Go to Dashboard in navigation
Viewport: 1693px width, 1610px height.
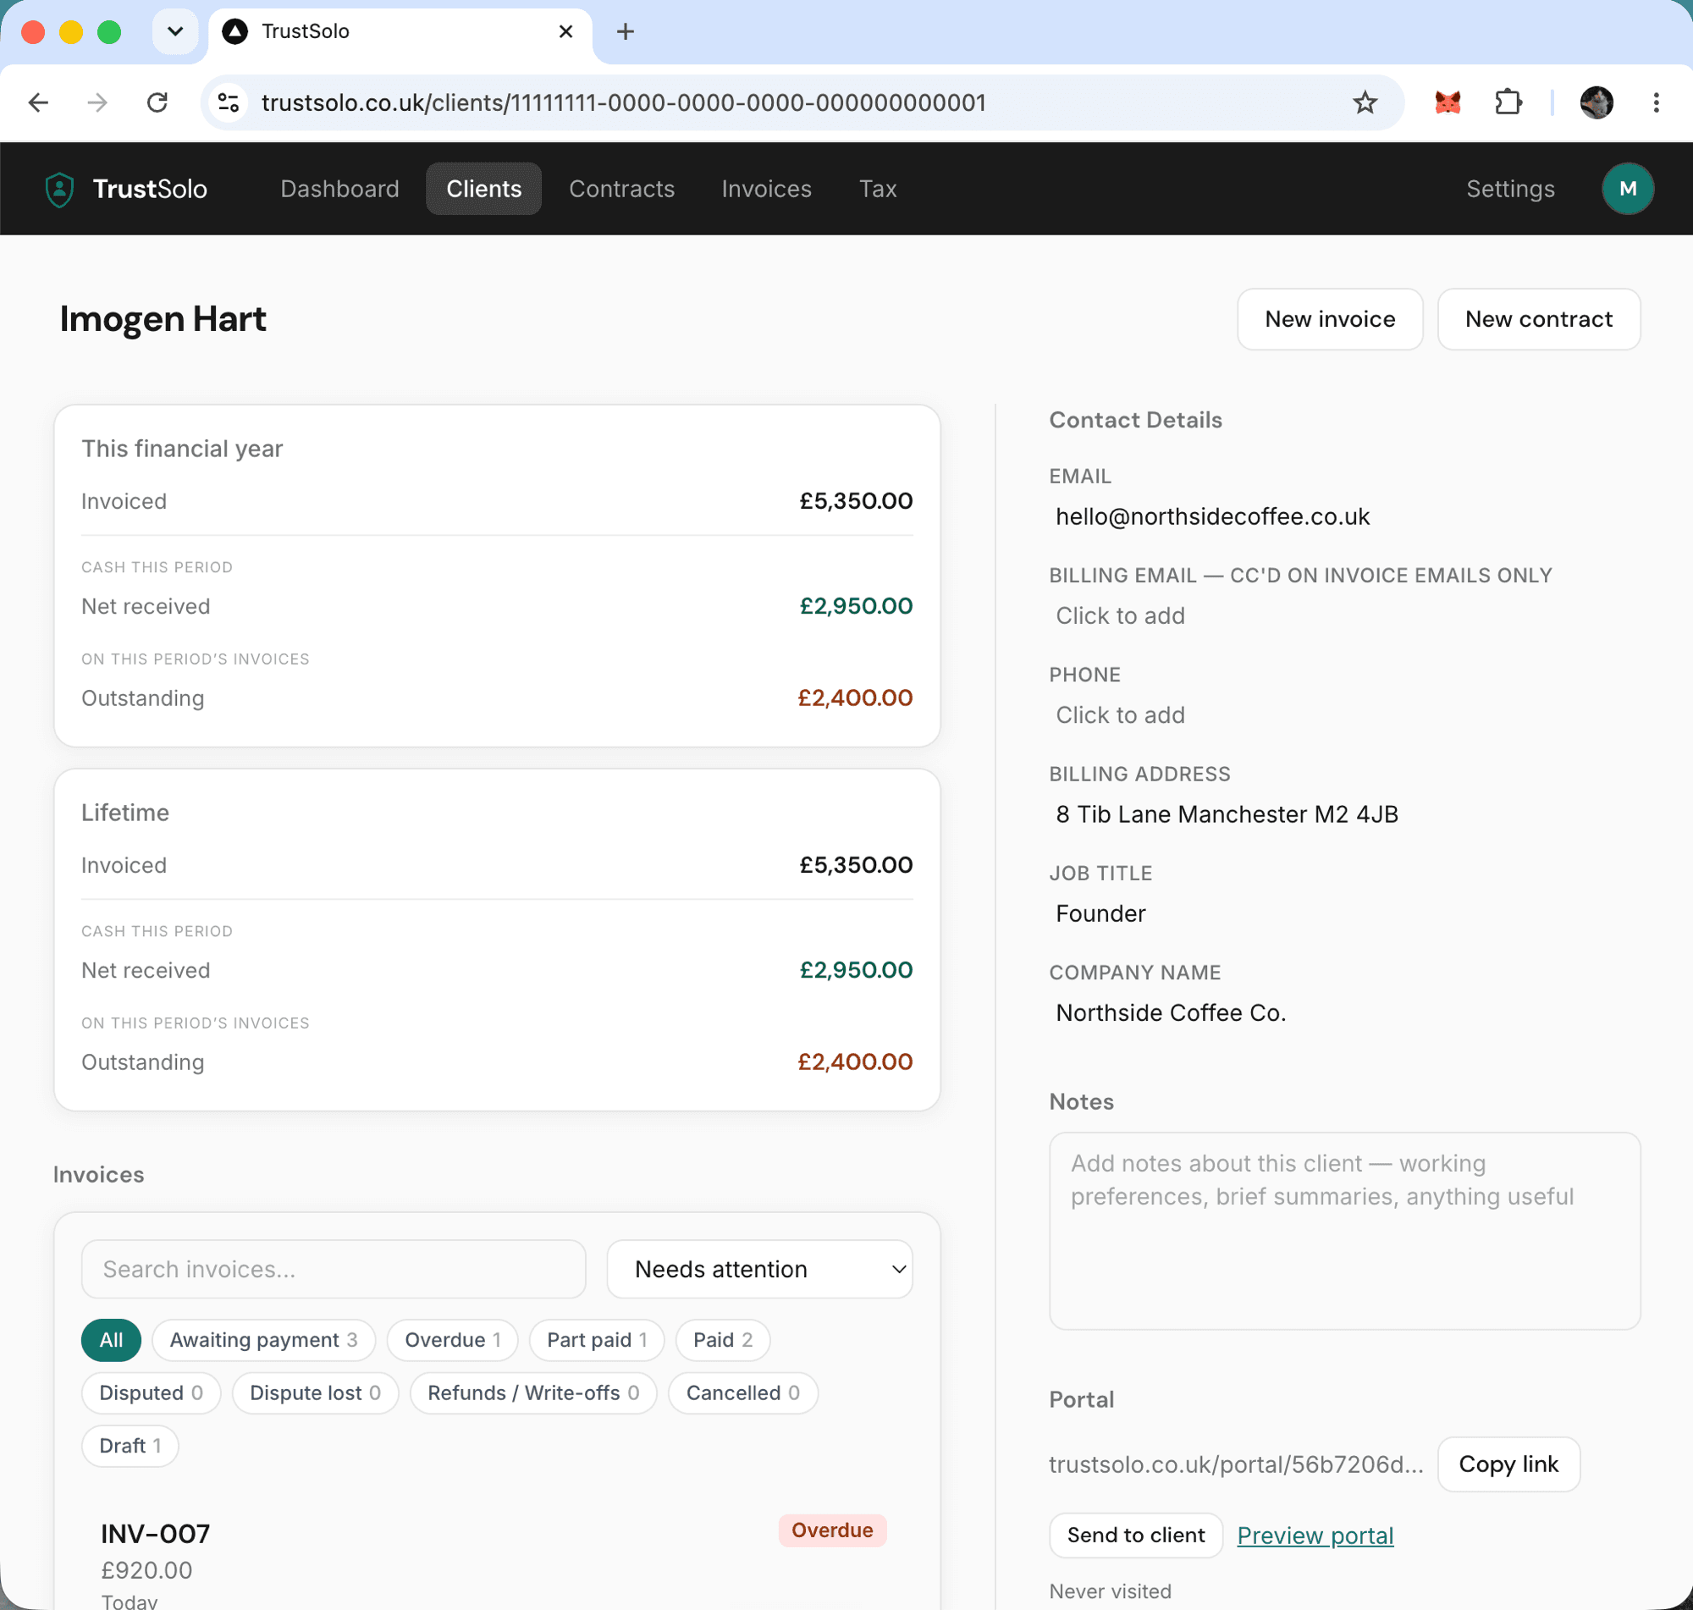tap(339, 189)
